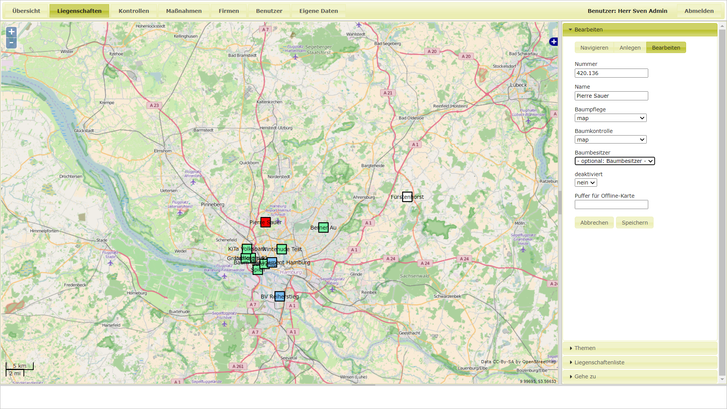Click the Abbrechen button
The height and width of the screenshot is (409, 727).
(594, 223)
